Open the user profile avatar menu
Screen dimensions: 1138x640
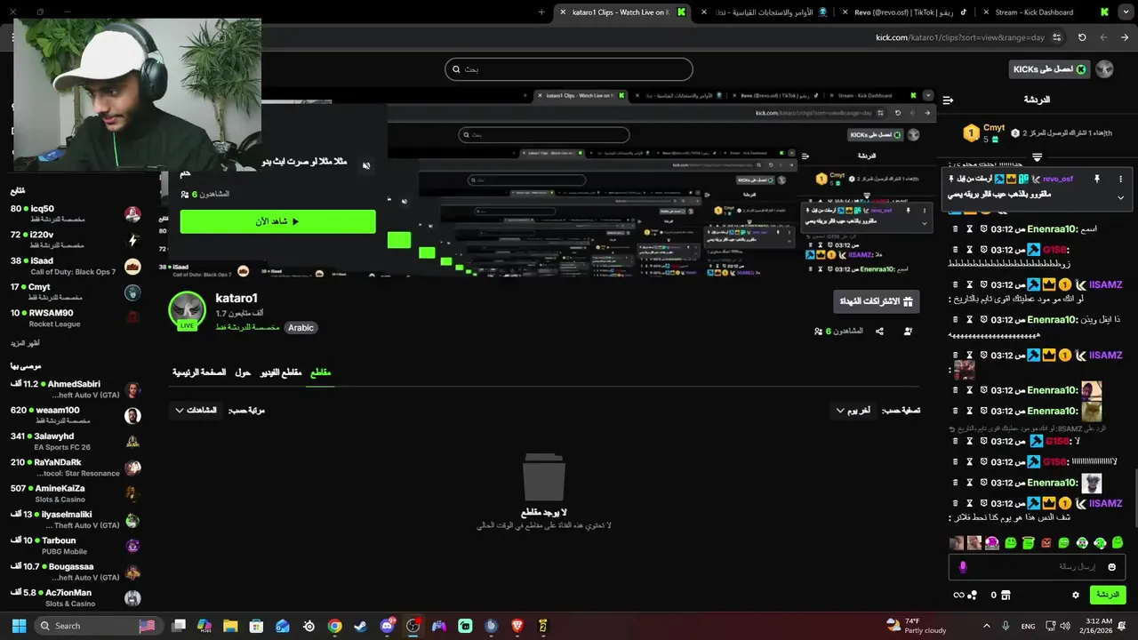1105,69
